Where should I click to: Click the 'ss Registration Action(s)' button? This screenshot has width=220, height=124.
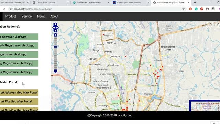[19, 72]
